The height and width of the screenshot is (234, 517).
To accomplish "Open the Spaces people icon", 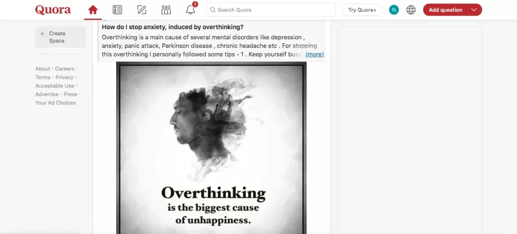I will pyautogui.click(x=166, y=10).
